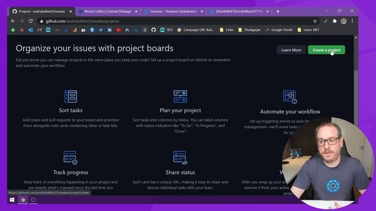Open the SEO bookmark

point(166,30)
